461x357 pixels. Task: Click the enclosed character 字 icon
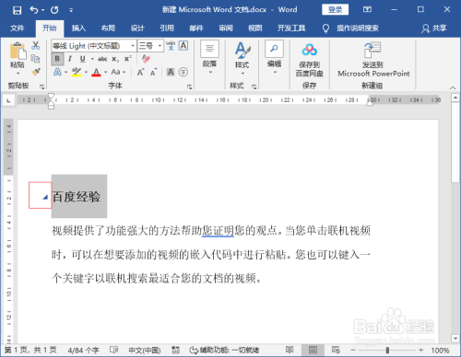tap(183, 72)
